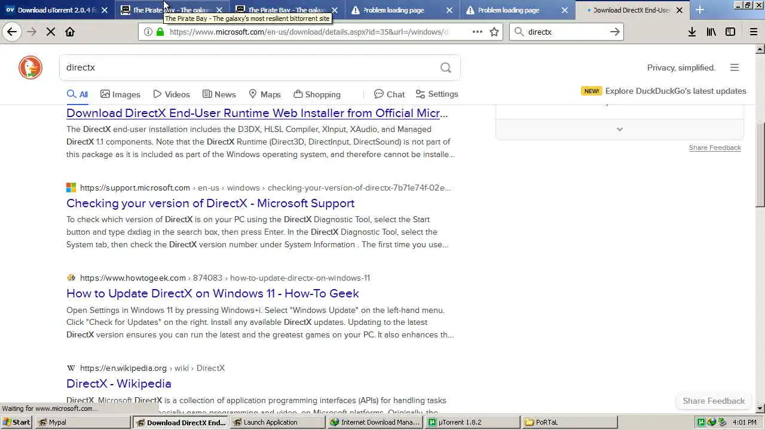The image size is (765, 430).
Task: Click the https://www.howtogeek.com result URL text
Action: point(133,278)
